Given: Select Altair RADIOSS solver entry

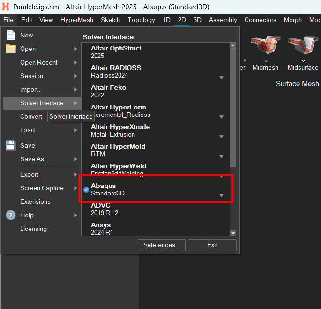Looking at the screenshot, I should (156, 72).
